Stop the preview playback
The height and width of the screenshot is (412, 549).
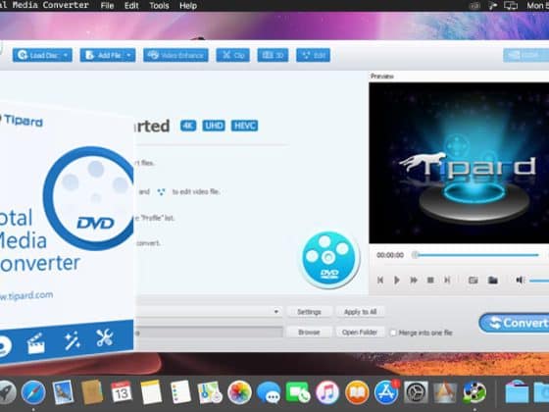click(430, 280)
